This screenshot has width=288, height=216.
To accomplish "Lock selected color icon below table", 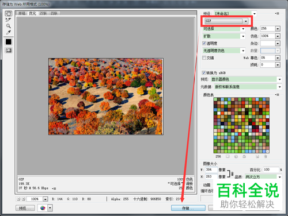I will 244,156.
